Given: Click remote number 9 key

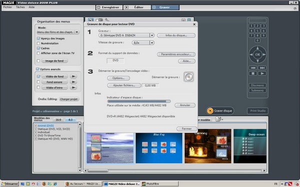Looking at the screenshot, I should [x=263, y=35].
